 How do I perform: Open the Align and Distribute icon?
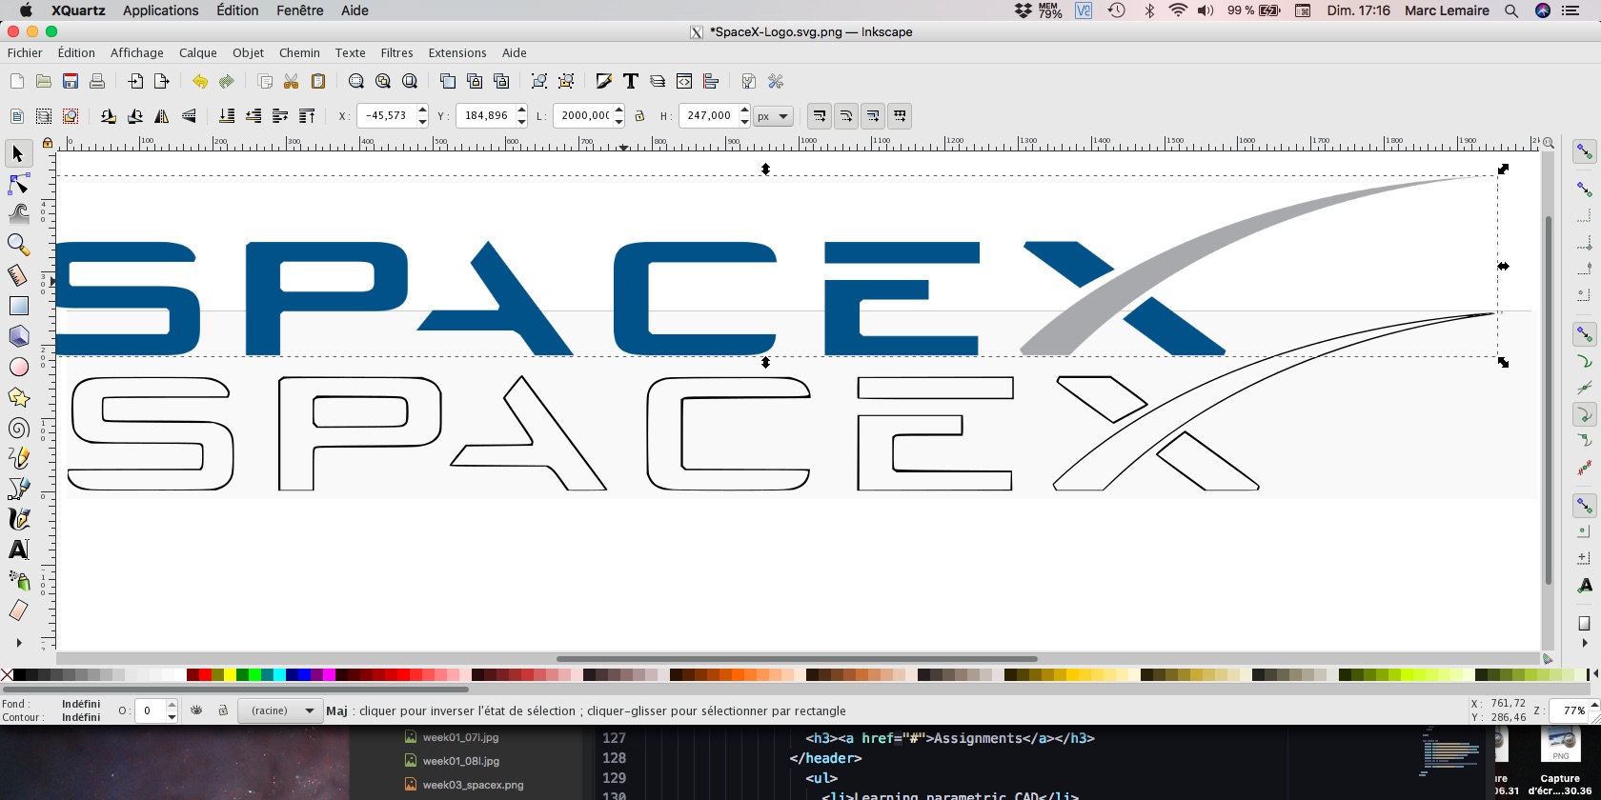pos(710,82)
